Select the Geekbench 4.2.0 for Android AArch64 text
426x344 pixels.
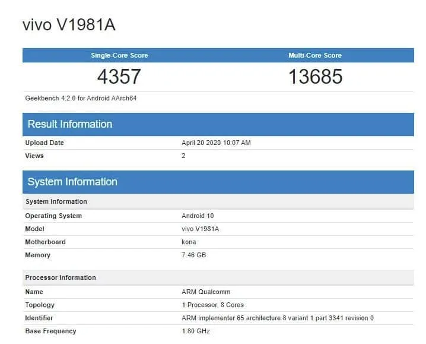pos(81,98)
